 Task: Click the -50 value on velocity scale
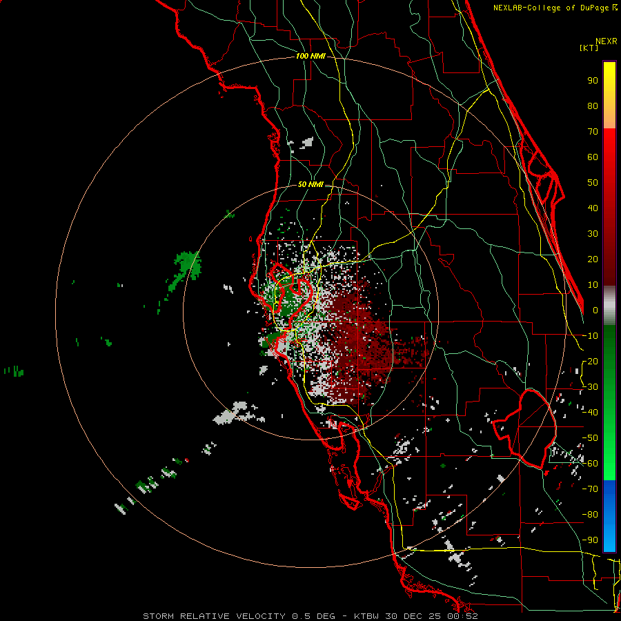pos(590,438)
